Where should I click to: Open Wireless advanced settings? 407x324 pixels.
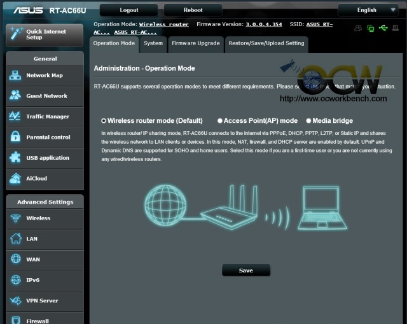coord(45,218)
